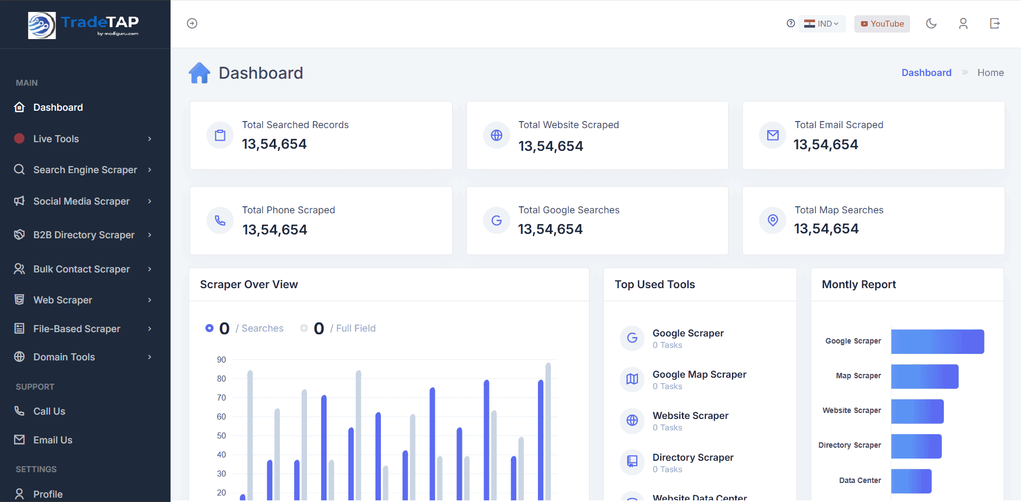Expand the Domain Tools menu
The image size is (1021, 502).
[85, 357]
